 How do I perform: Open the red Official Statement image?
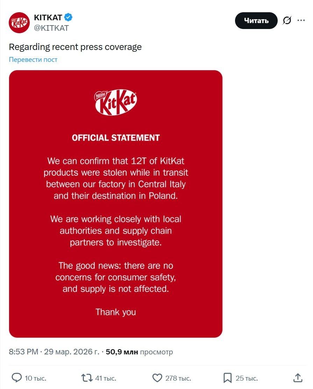pos(116,204)
